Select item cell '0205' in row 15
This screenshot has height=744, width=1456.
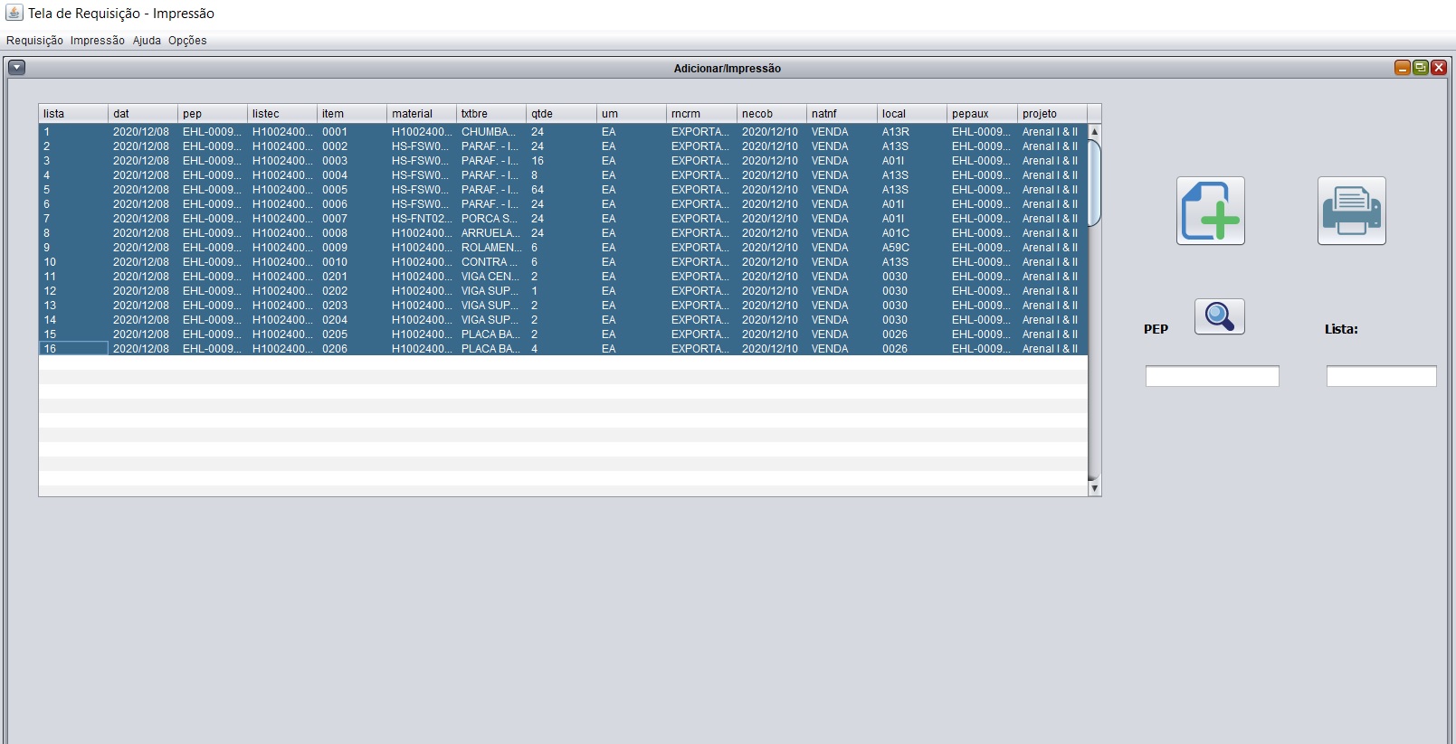352,334
